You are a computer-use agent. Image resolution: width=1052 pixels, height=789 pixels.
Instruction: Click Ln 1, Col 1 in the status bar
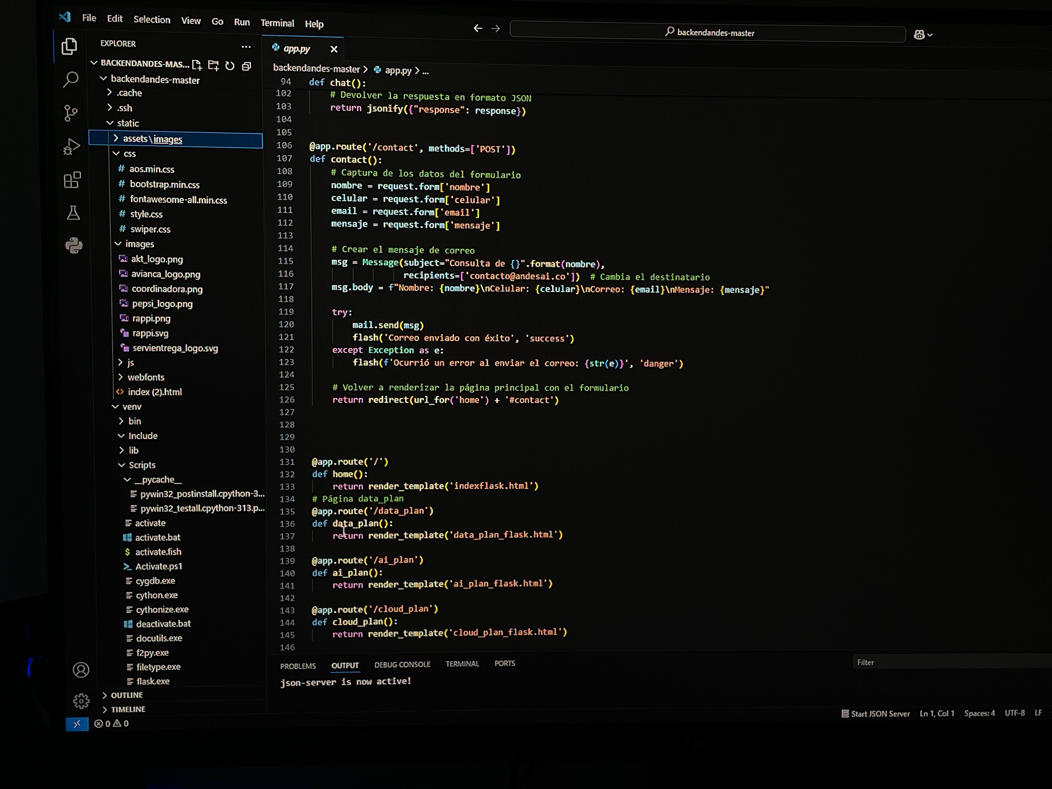point(936,713)
